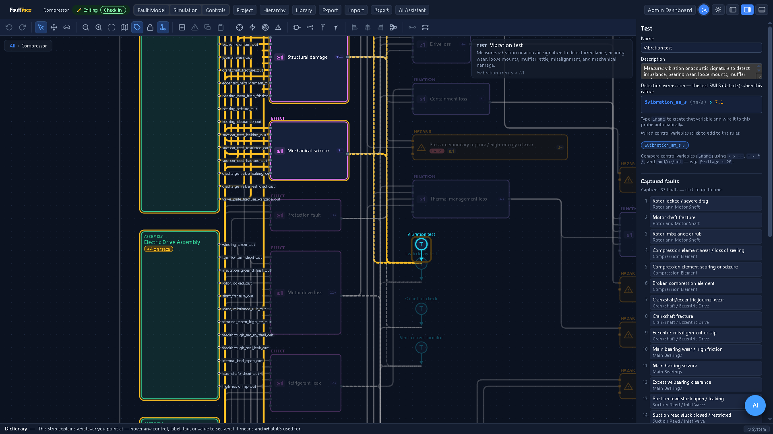773x434 pixels.
Task: Click the lightning bolt icon
Action: point(252,27)
